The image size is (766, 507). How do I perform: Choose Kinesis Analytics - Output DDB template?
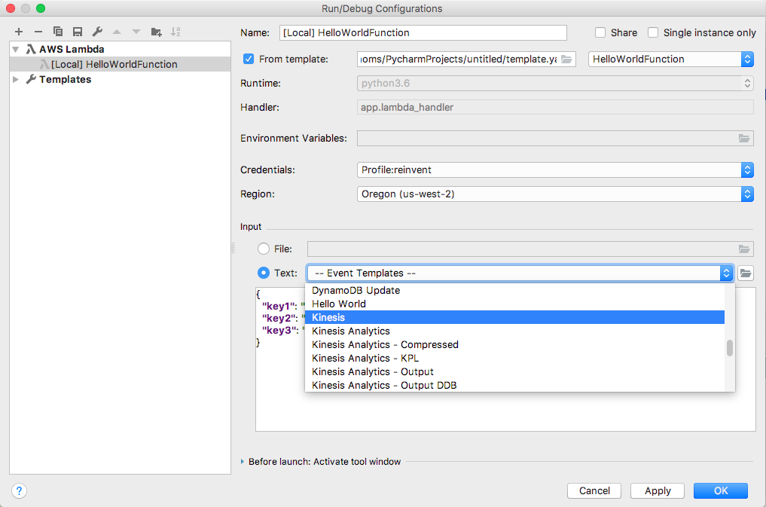point(515,386)
